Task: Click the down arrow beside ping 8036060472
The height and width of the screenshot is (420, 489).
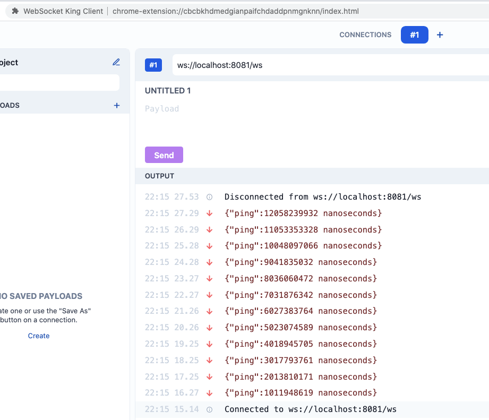Action: click(x=210, y=279)
